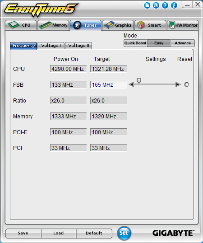Open help with the question mark icon
This screenshot has width=203, height=243.
tap(165, 5)
